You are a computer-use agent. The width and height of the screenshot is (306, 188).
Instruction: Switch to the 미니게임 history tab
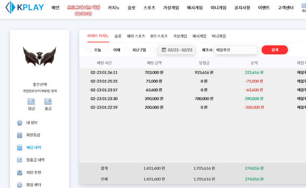pyautogui.click(x=218, y=36)
